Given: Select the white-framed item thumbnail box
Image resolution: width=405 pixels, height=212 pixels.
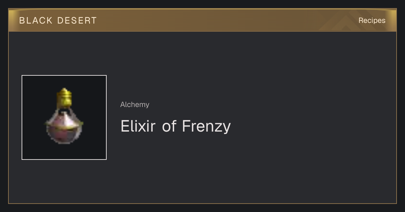Looking at the screenshot, I should point(64,117).
